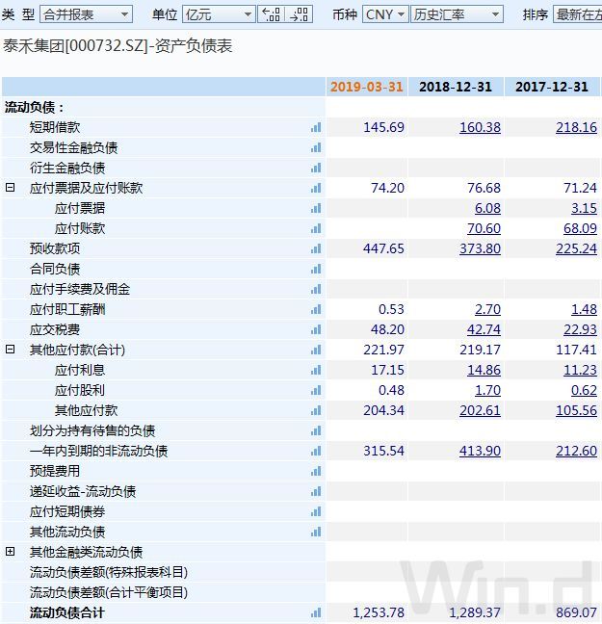This screenshot has width=602, height=624.
Task: Open chart icon for 合同负债 row
Action: pyautogui.click(x=316, y=270)
